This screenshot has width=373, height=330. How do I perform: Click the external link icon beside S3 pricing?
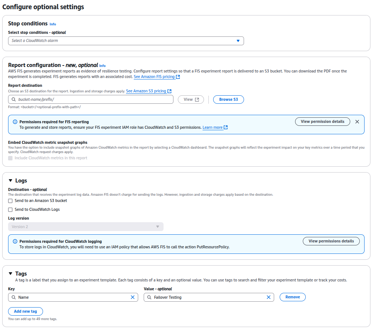[x=169, y=91]
